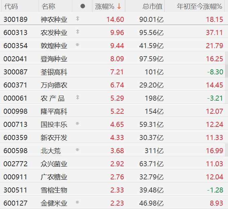This screenshot has height=209, width=228.
Task: Click market cap 101亿
Action: click(x=154, y=72)
